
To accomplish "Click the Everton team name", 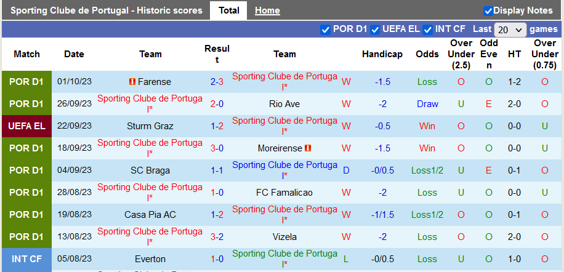I will 150,259.
